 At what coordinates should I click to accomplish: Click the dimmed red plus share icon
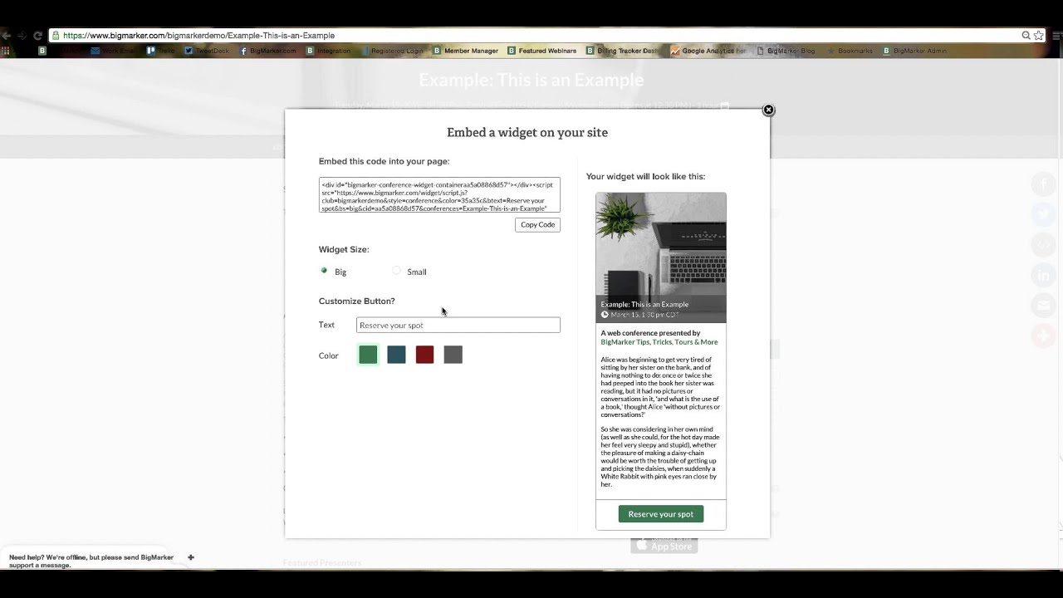[x=1043, y=336]
